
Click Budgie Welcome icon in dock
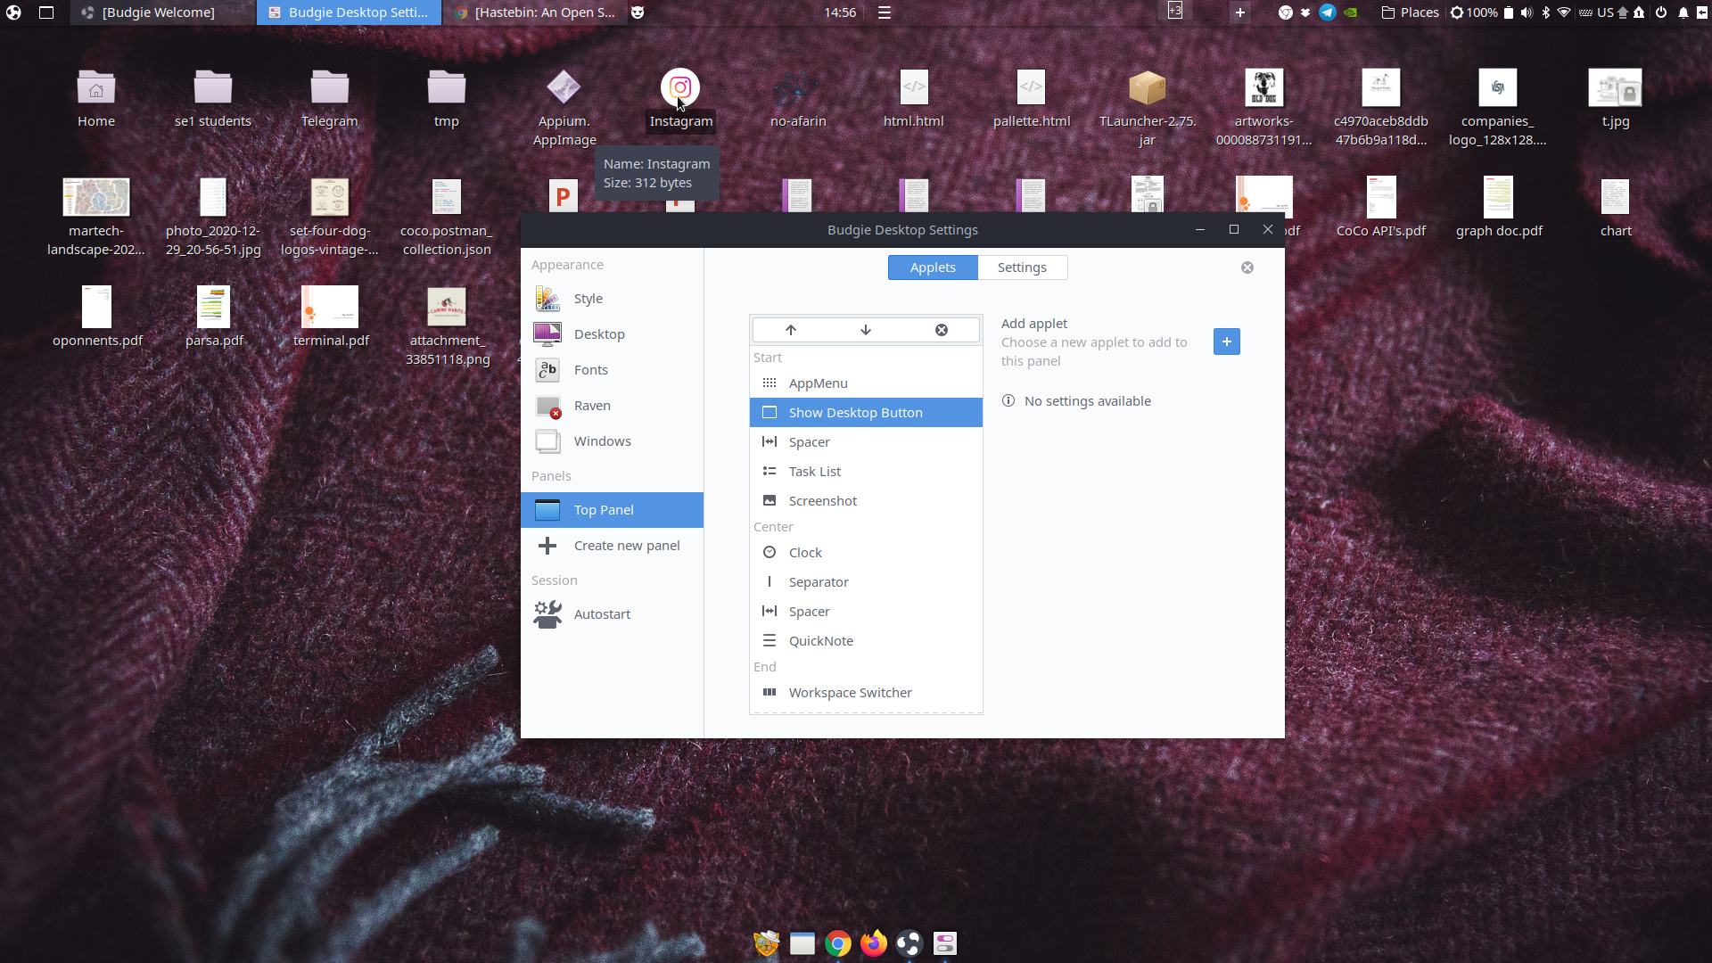tap(909, 943)
